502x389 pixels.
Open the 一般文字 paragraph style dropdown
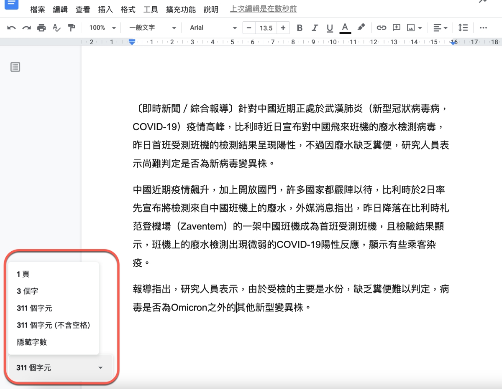pyautogui.click(x=152, y=28)
